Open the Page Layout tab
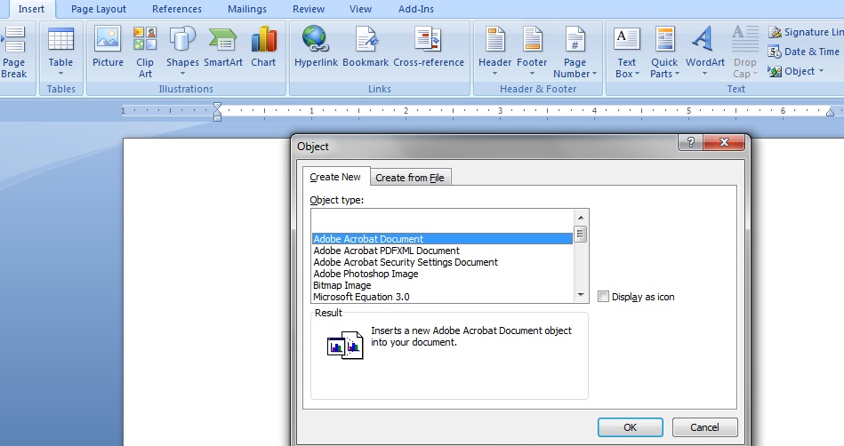Image resolution: width=844 pixels, height=446 pixels. point(99,9)
